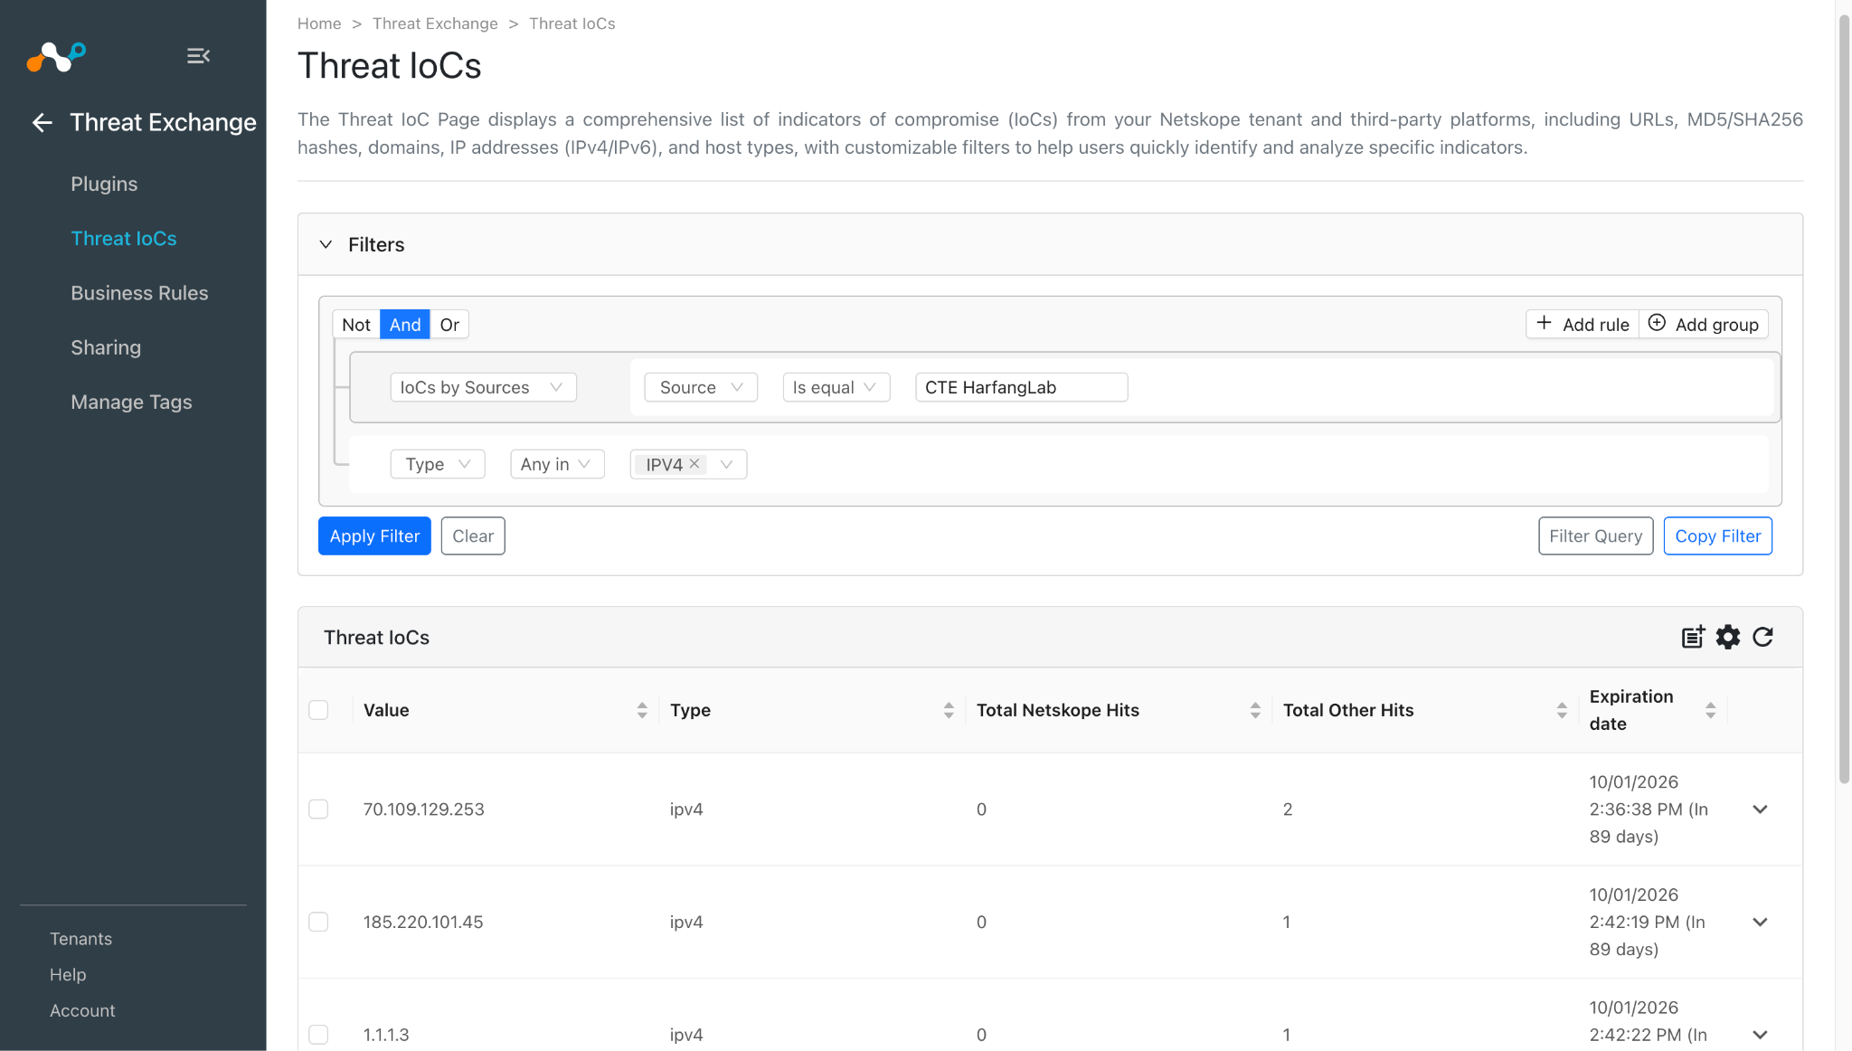Select the And operator

405,325
